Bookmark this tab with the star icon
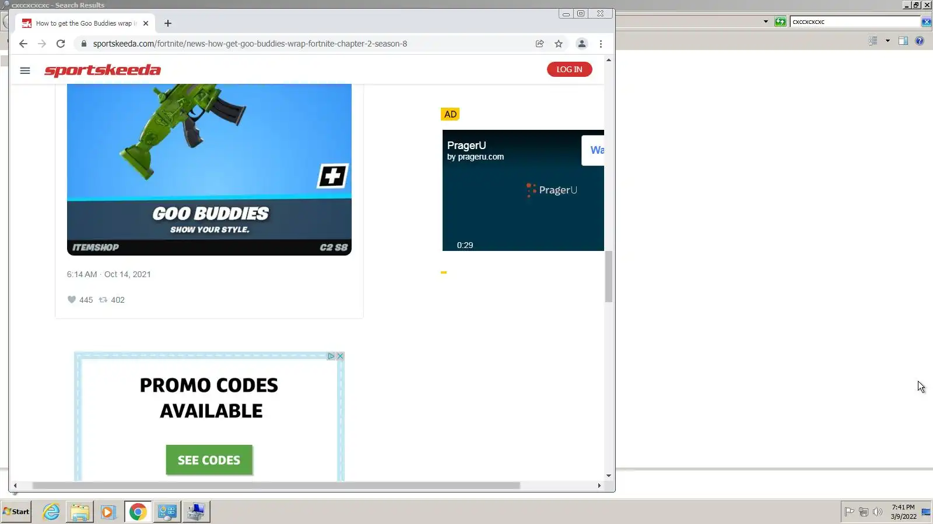The height and width of the screenshot is (524, 933). click(x=558, y=44)
